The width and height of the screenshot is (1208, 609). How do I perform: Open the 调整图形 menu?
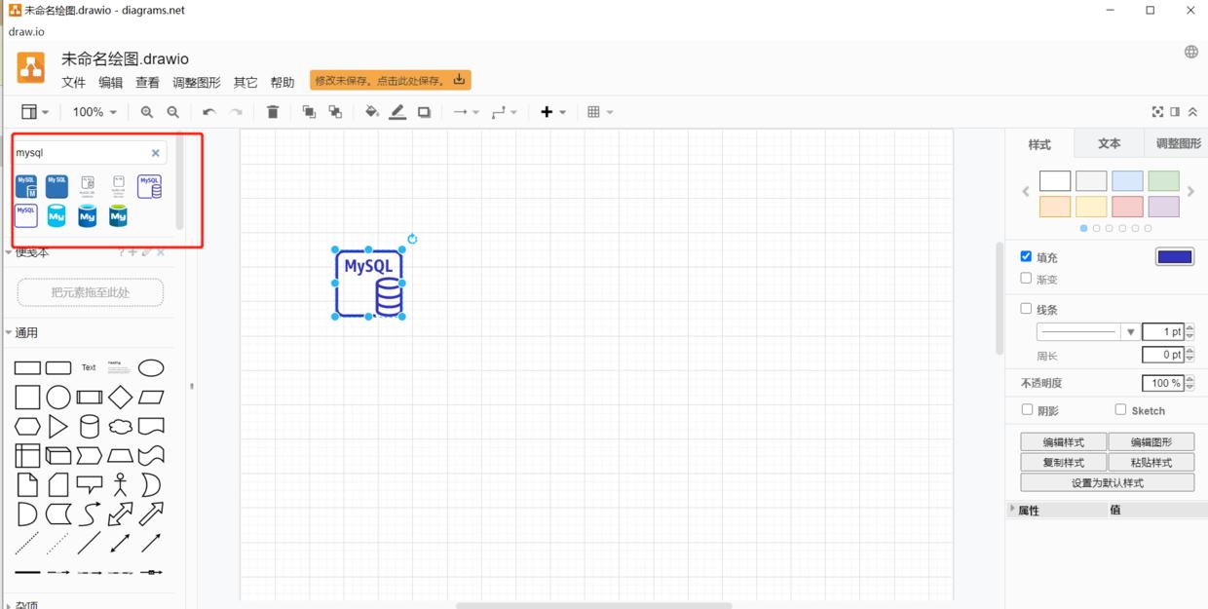[197, 83]
